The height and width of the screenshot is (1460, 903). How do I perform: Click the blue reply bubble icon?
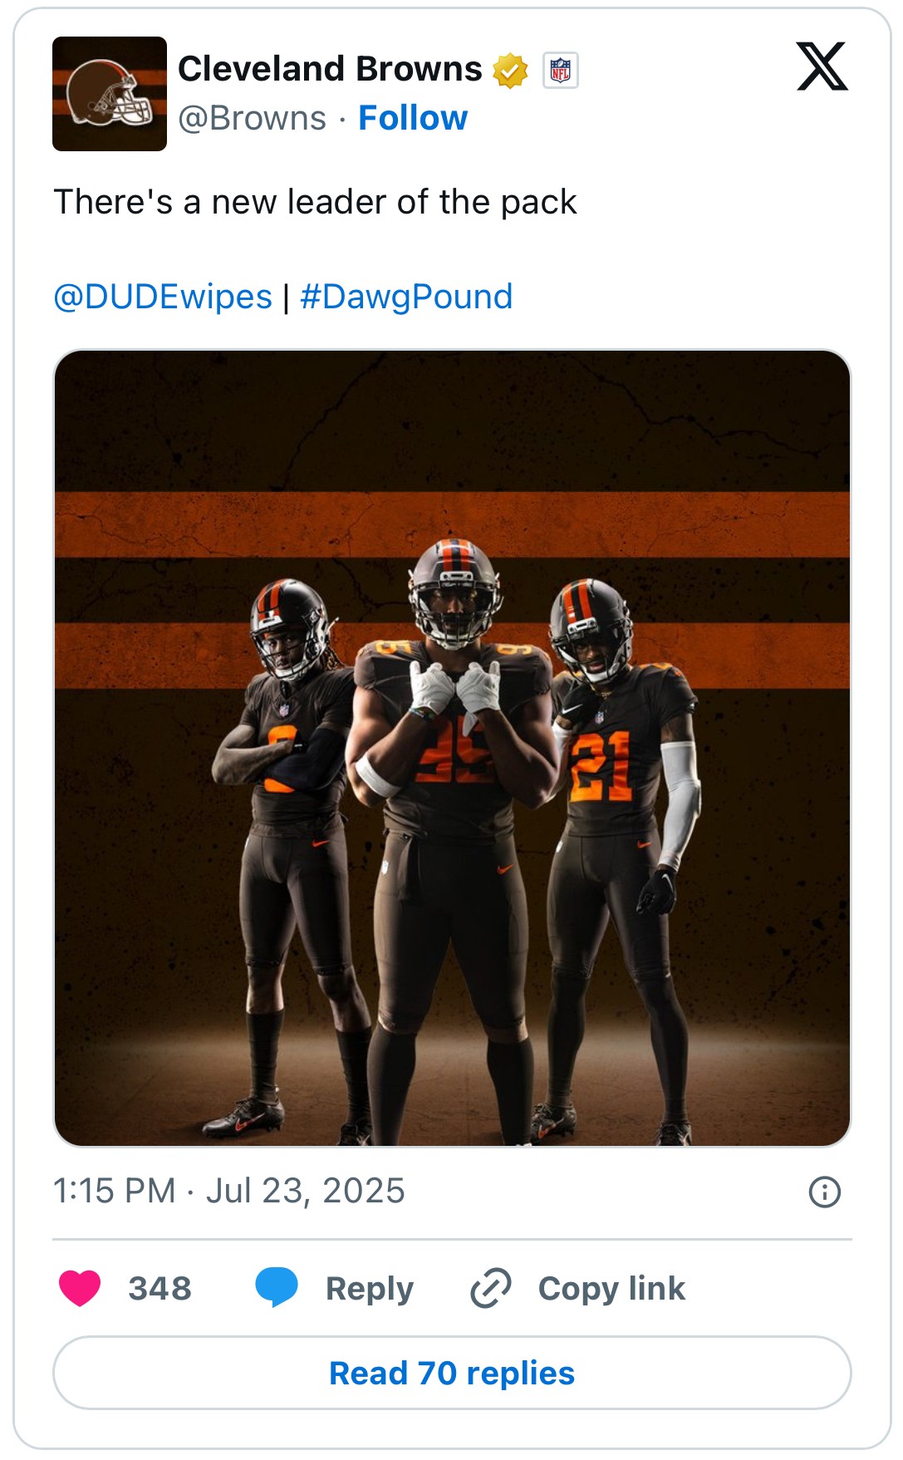point(277,1288)
